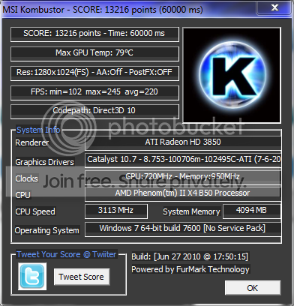Click the 3113 MHz CPU speed field
This screenshot has height=306, width=294.
point(116,211)
